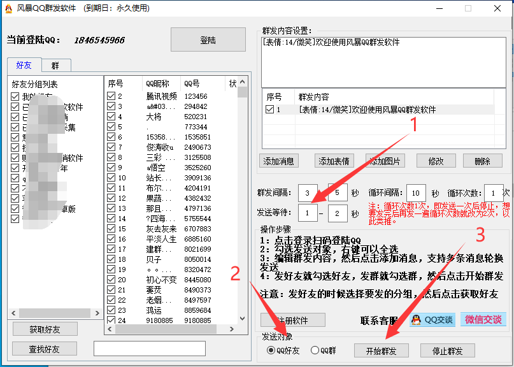Toggle checkbox for 平淡人生 row
The height and width of the screenshot is (367, 514).
click(111, 239)
